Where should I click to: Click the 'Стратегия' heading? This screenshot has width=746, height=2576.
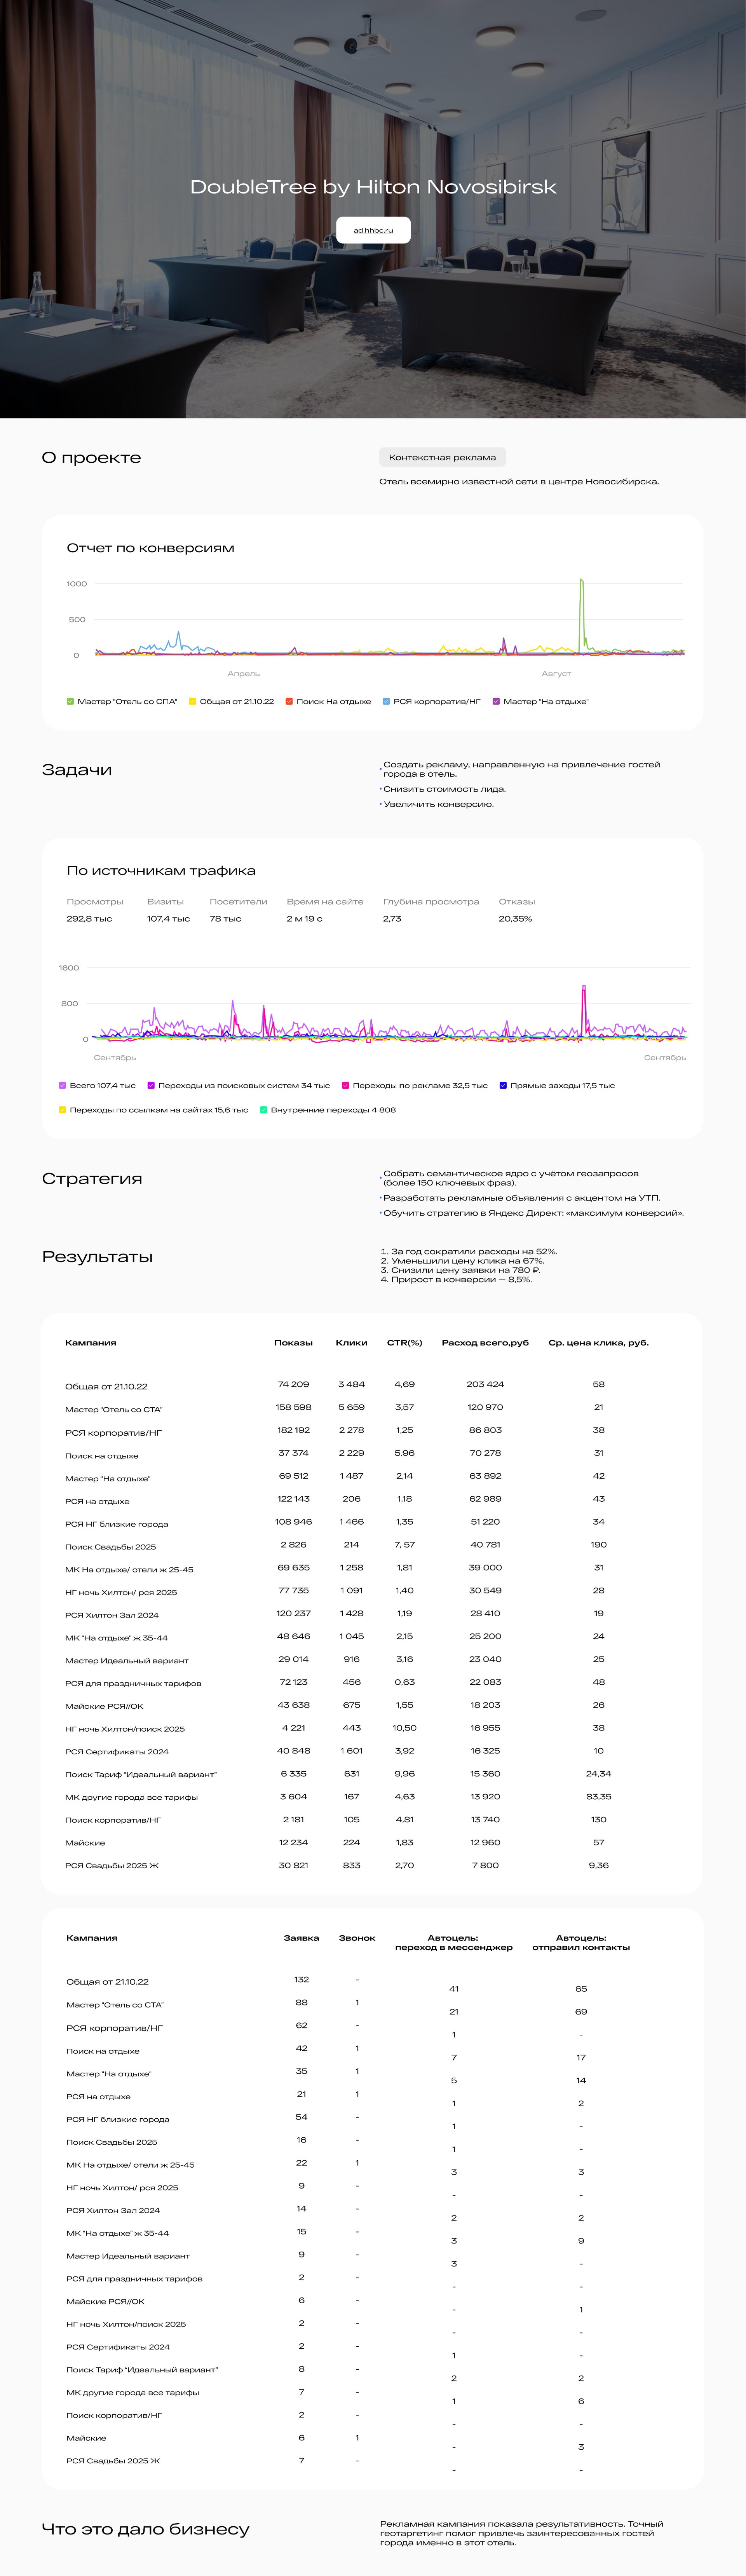tap(92, 1178)
